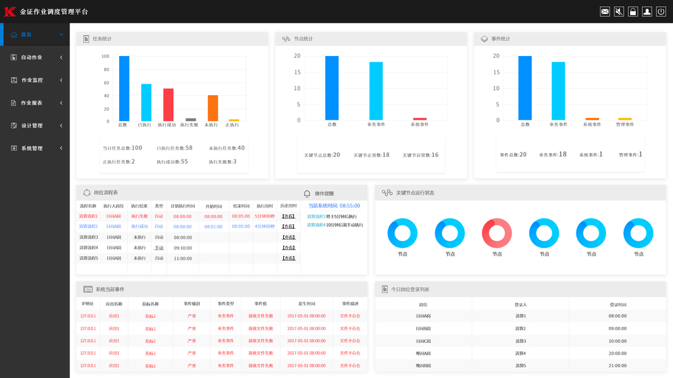Click 查看 link for 清算流程2 row

(288, 227)
